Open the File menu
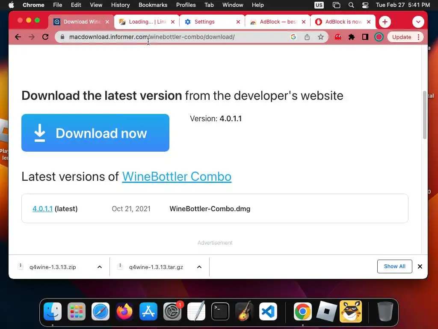The width and height of the screenshot is (438, 329). [58, 5]
